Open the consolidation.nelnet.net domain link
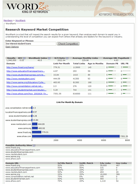 (x=25, y=86)
